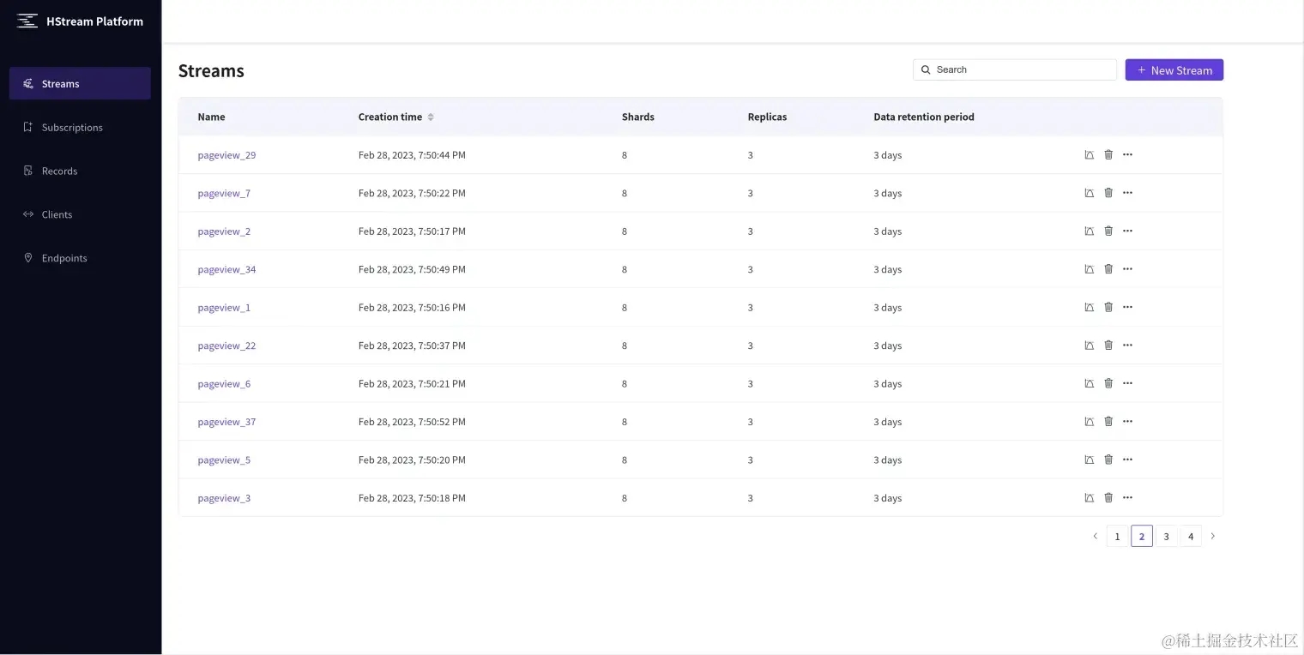Click the Records document icon in sidebar

(x=28, y=170)
